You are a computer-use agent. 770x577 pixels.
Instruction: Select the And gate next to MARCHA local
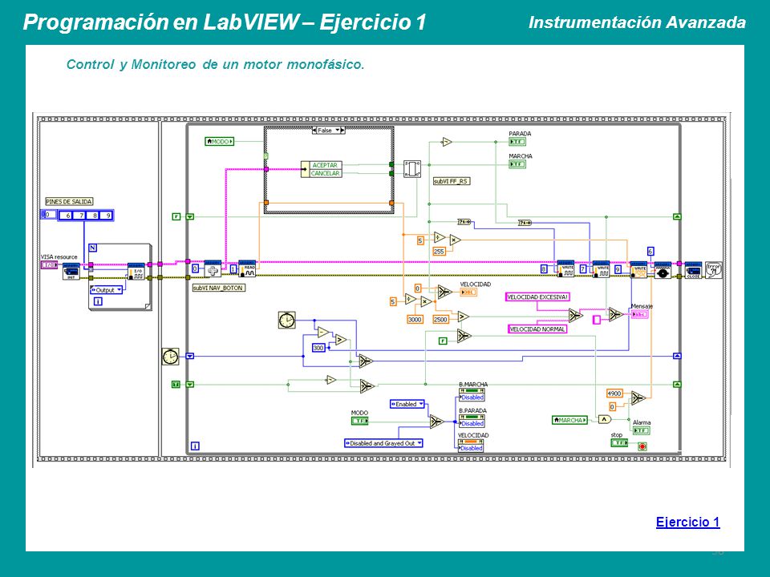[605, 419]
